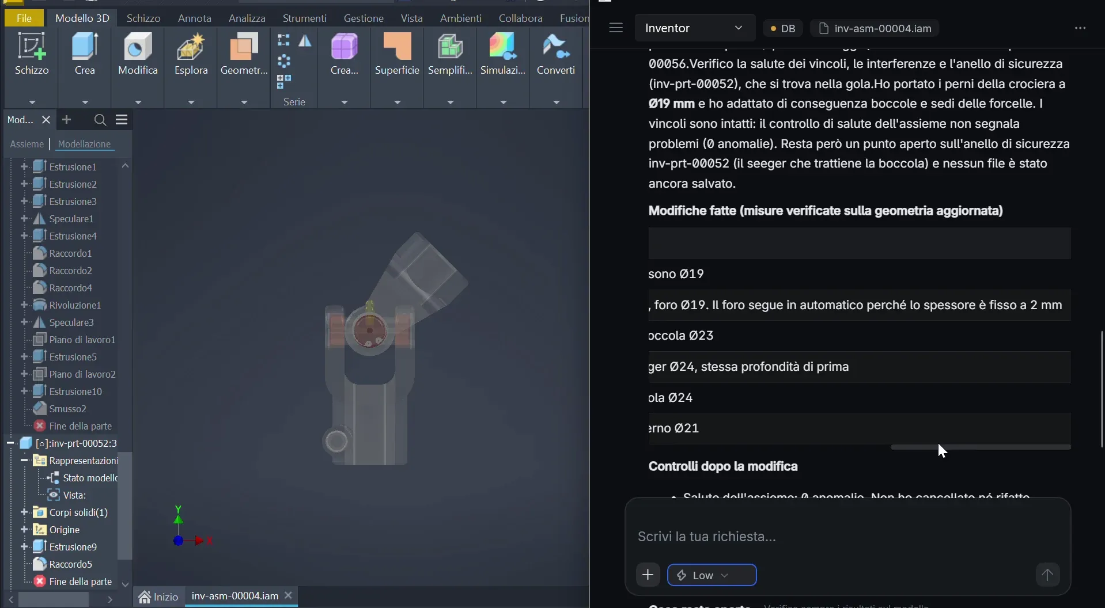Select rectangular pattern tool in Serie
The height and width of the screenshot is (608, 1105).
[283, 40]
